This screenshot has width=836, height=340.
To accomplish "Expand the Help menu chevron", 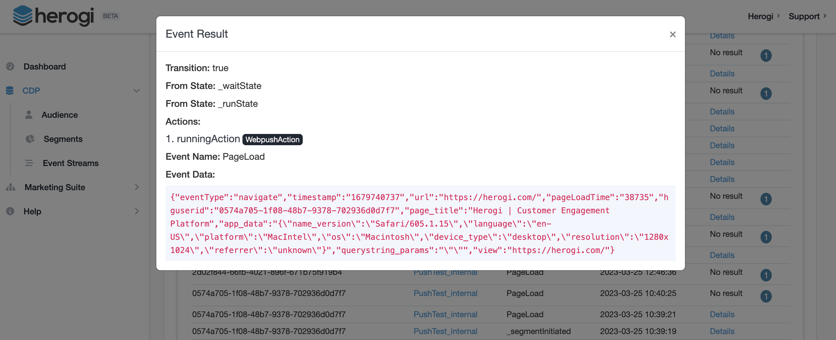I will coord(137,211).
